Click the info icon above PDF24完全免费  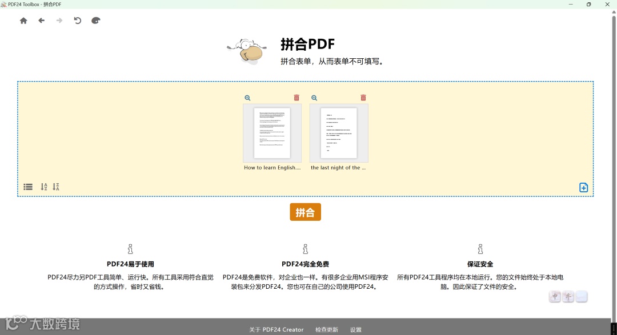click(305, 249)
